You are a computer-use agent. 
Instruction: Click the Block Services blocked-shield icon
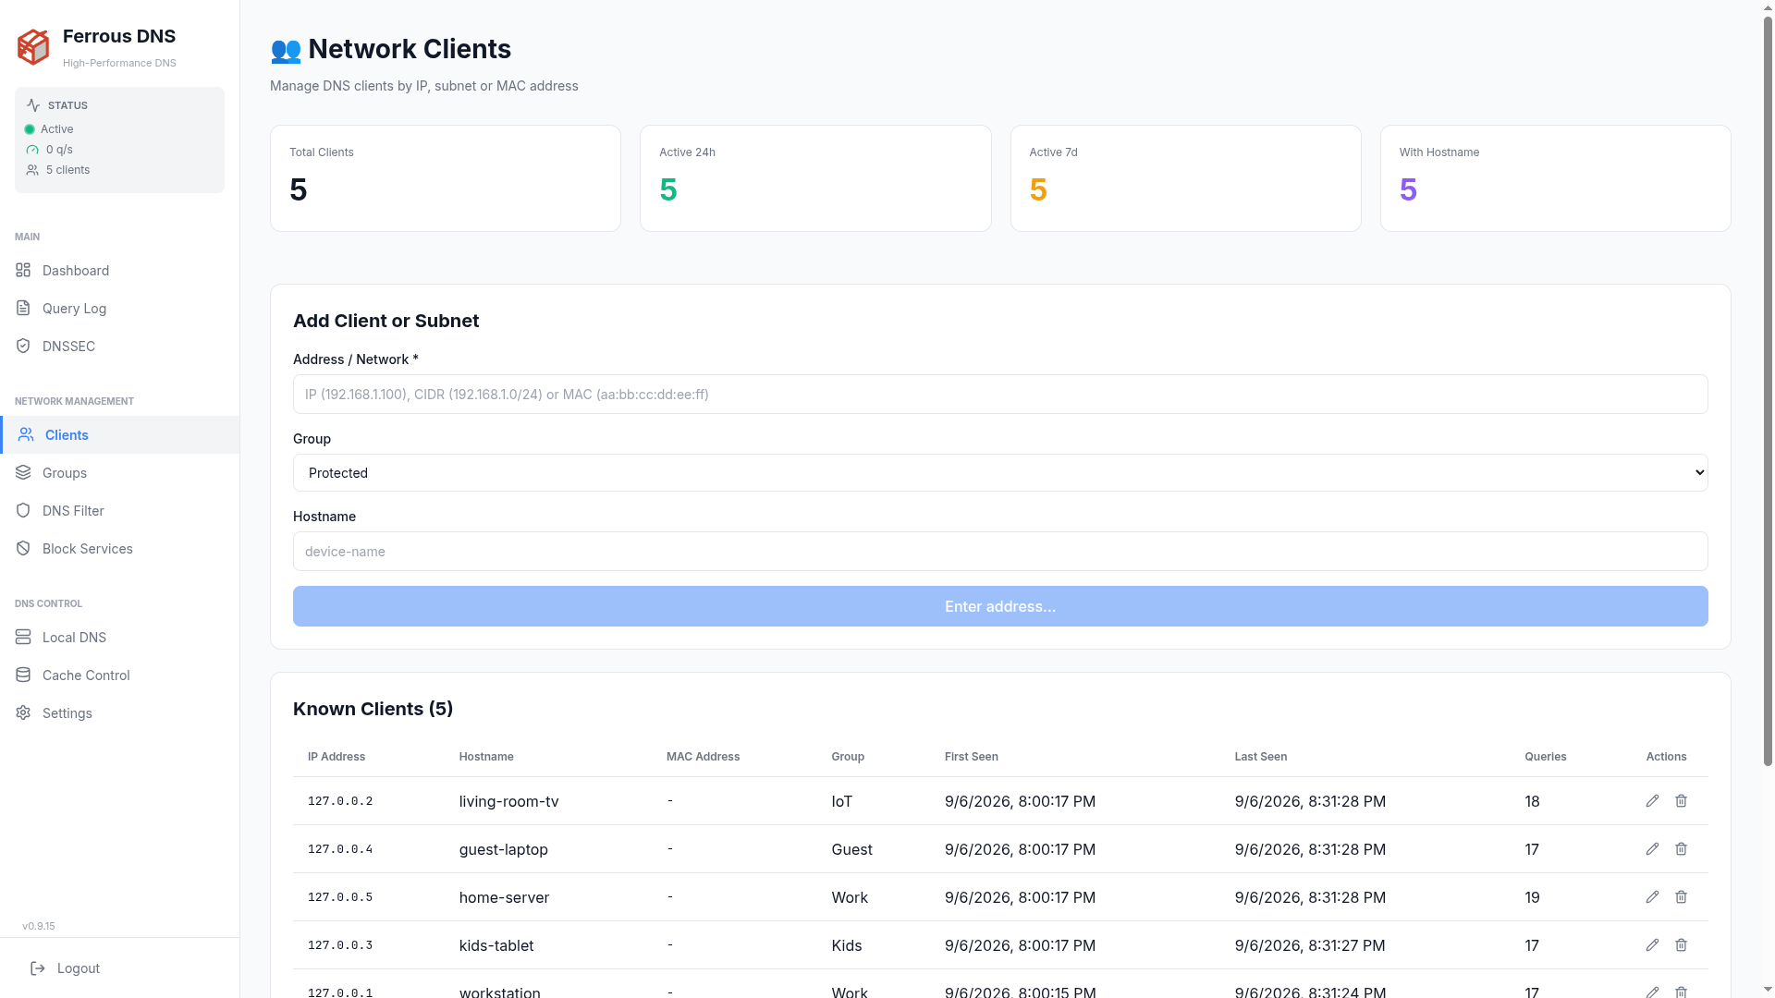click(23, 548)
